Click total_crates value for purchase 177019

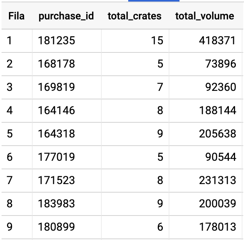[x=160, y=157]
